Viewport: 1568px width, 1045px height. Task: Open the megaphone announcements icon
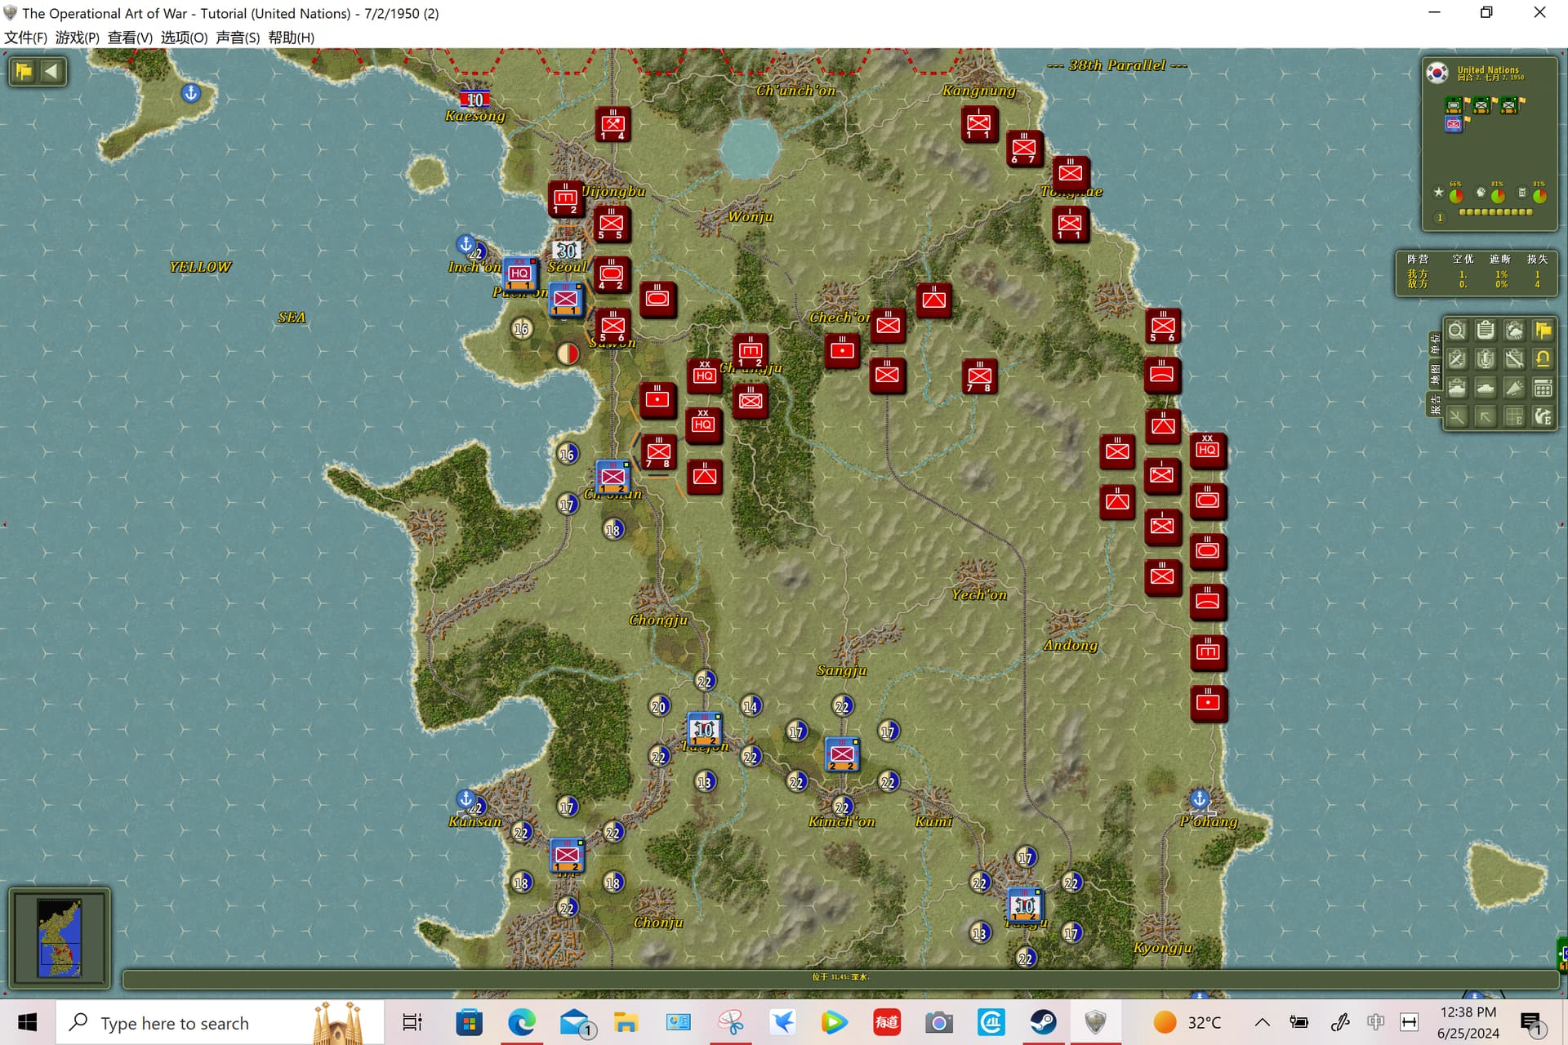click(x=1514, y=388)
